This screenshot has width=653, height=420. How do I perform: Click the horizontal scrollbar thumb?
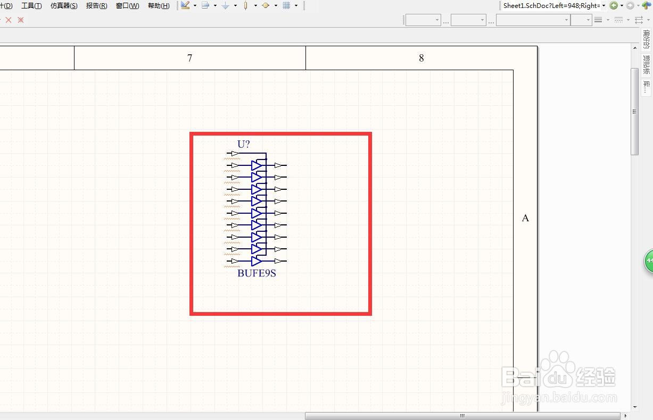pyautogui.click(x=462, y=416)
